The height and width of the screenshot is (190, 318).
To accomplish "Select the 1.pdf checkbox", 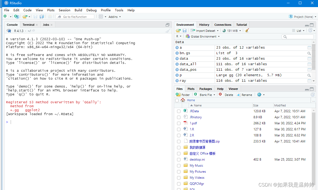I will click(179, 124).
